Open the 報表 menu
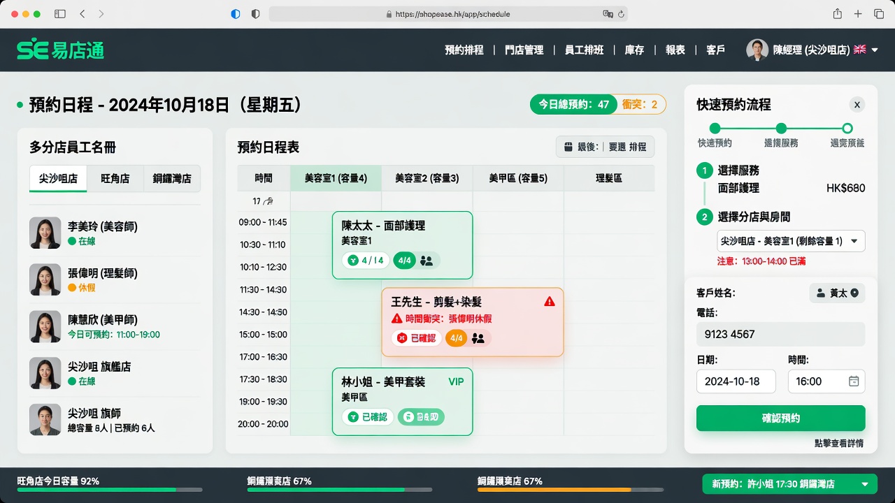 click(x=675, y=50)
